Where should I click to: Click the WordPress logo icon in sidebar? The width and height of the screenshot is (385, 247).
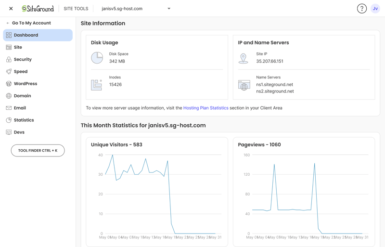9,84
